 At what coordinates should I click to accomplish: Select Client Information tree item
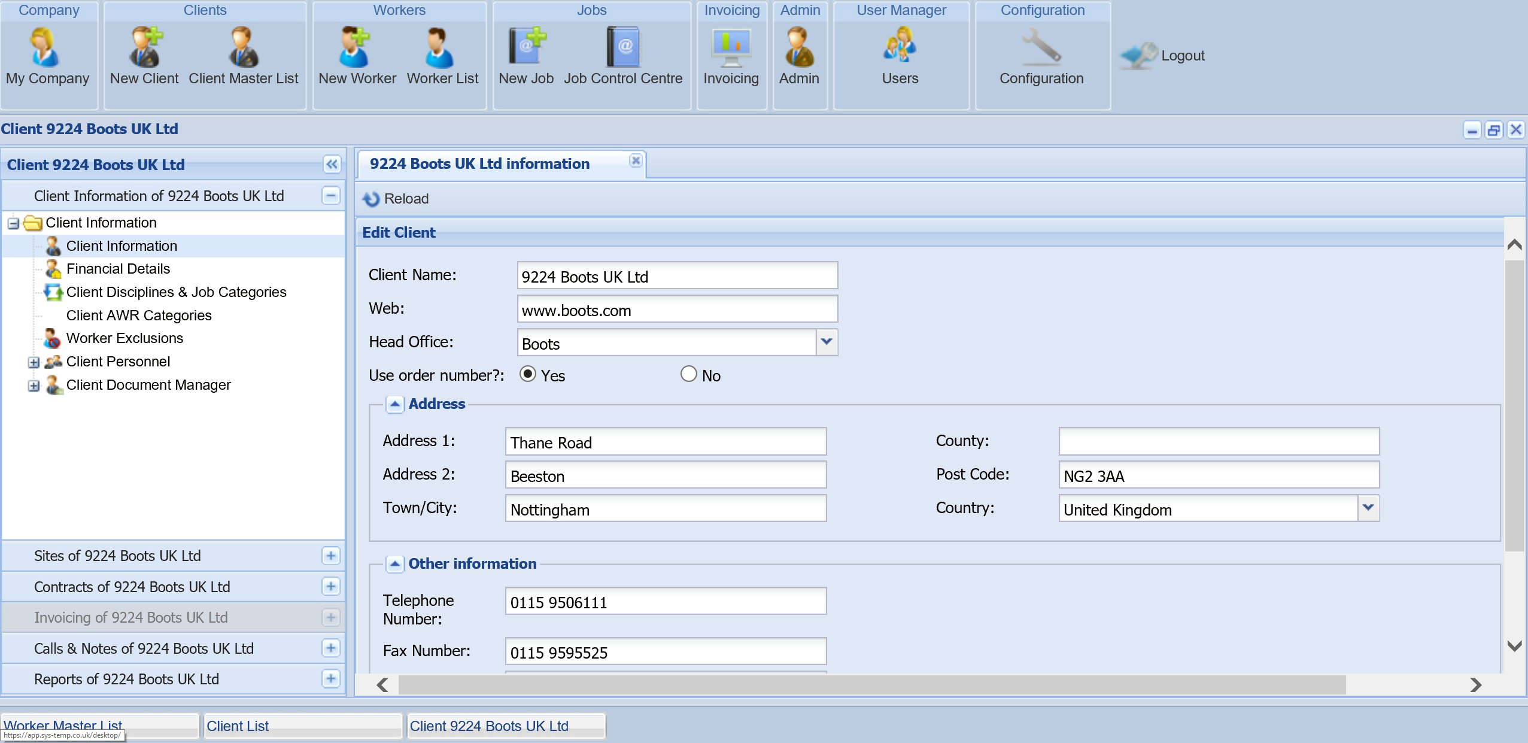tap(121, 246)
